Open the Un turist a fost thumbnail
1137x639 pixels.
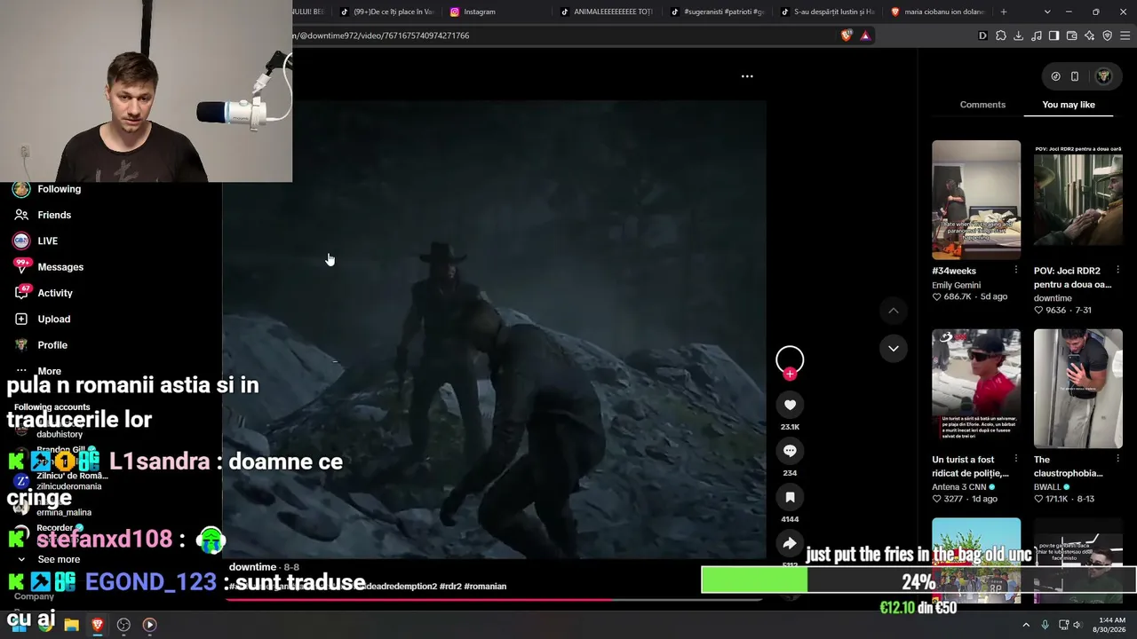pyautogui.click(x=976, y=389)
